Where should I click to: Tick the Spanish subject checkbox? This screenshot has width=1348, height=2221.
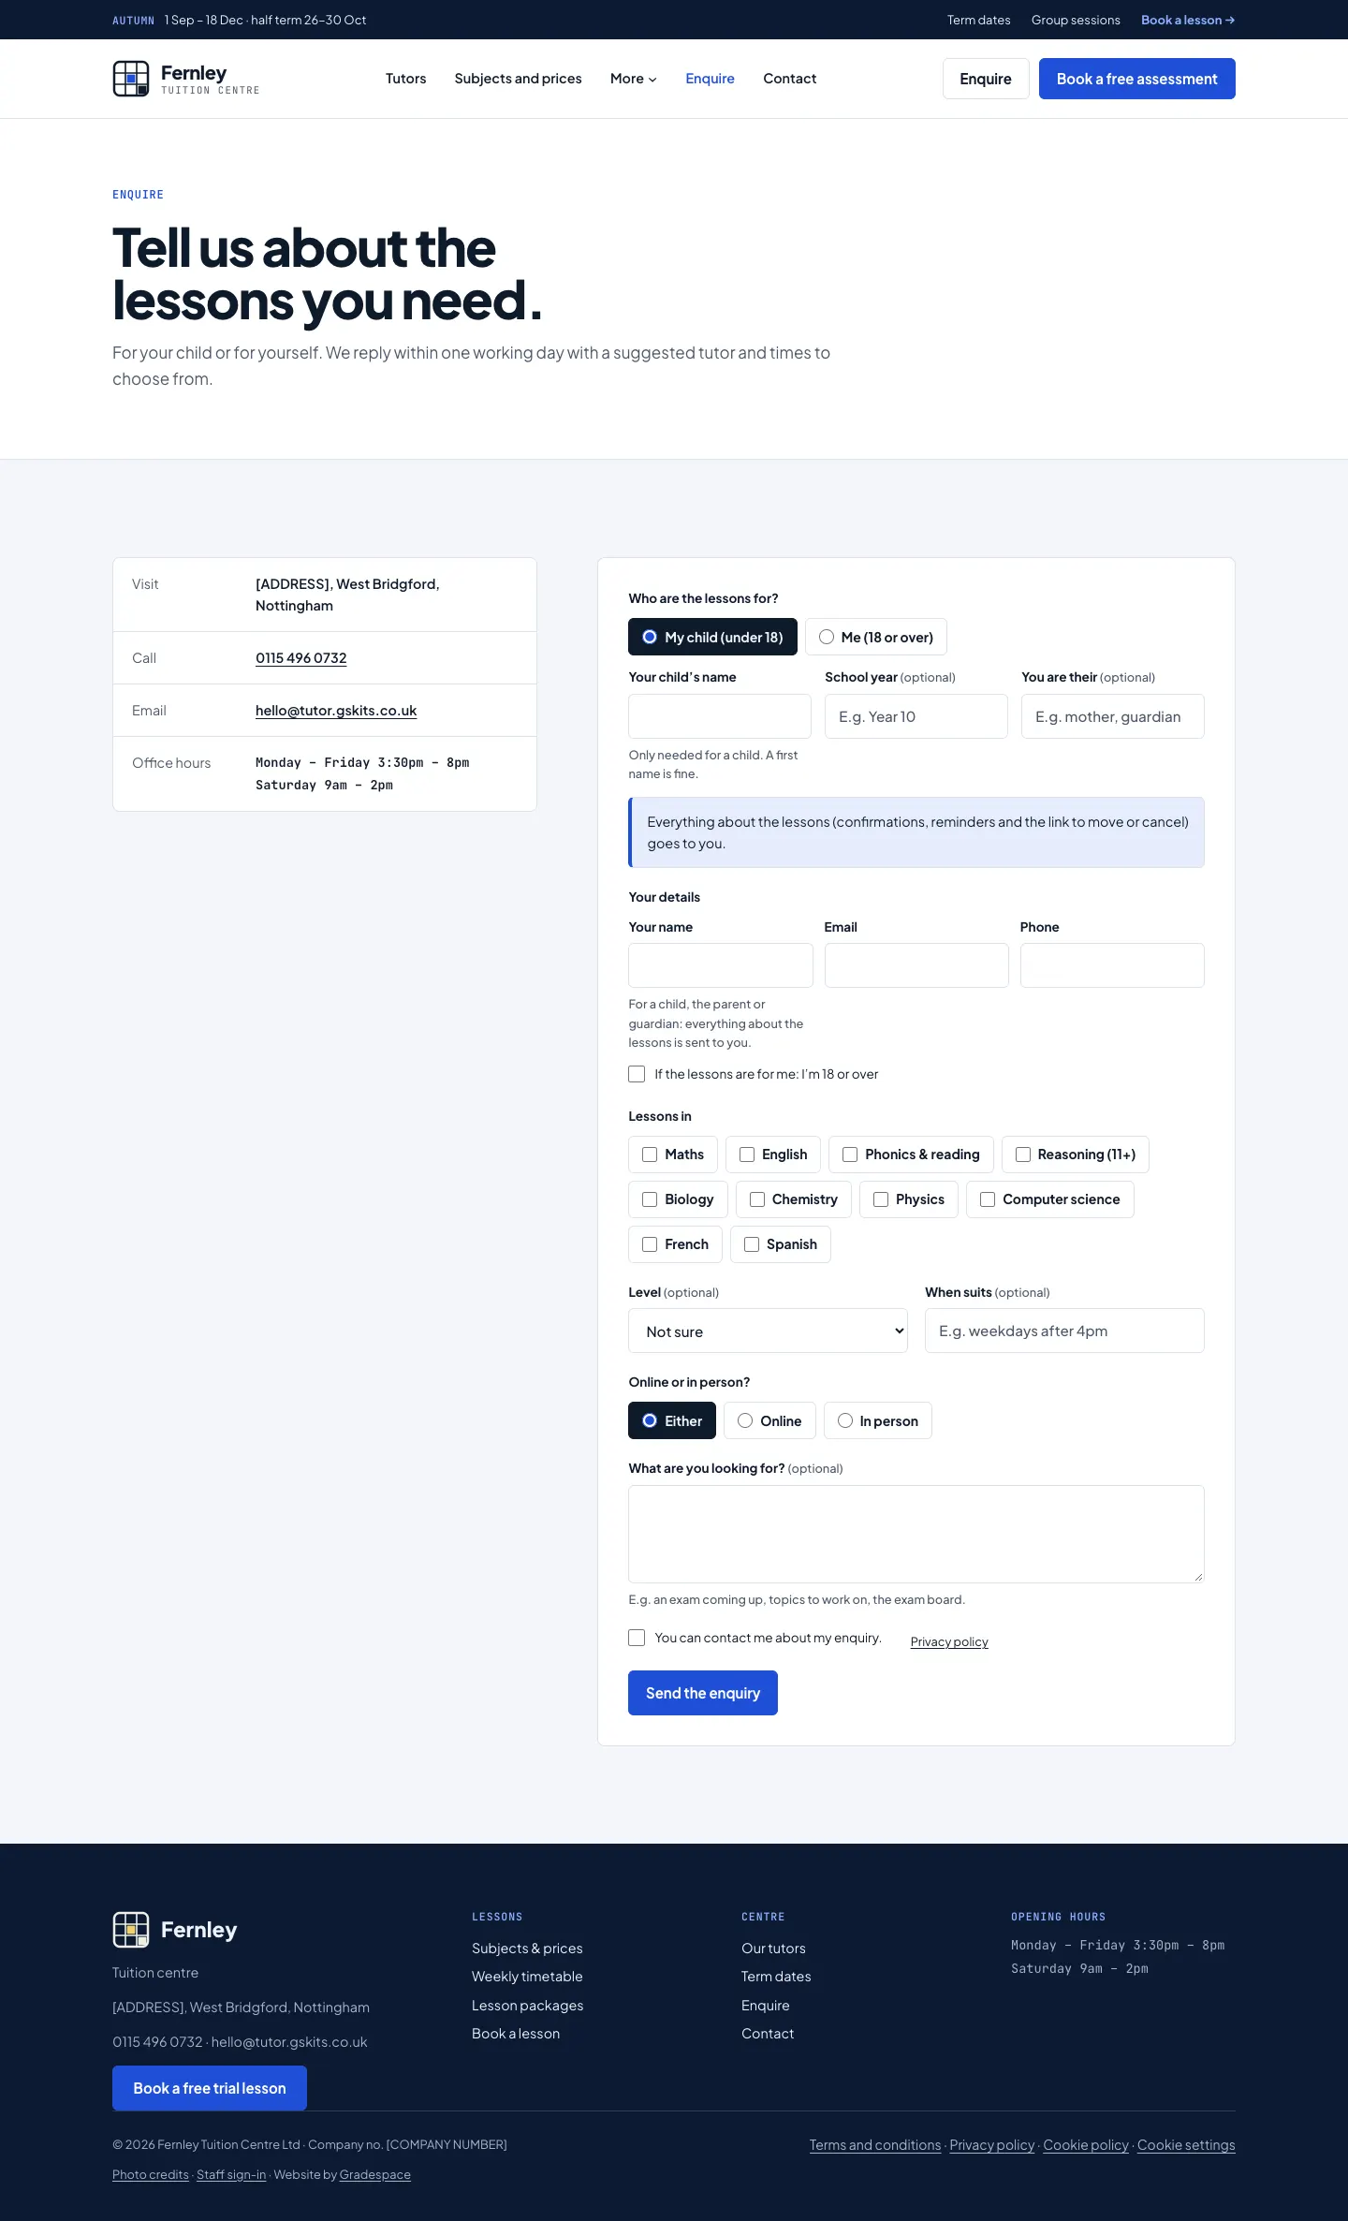tap(752, 1244)
